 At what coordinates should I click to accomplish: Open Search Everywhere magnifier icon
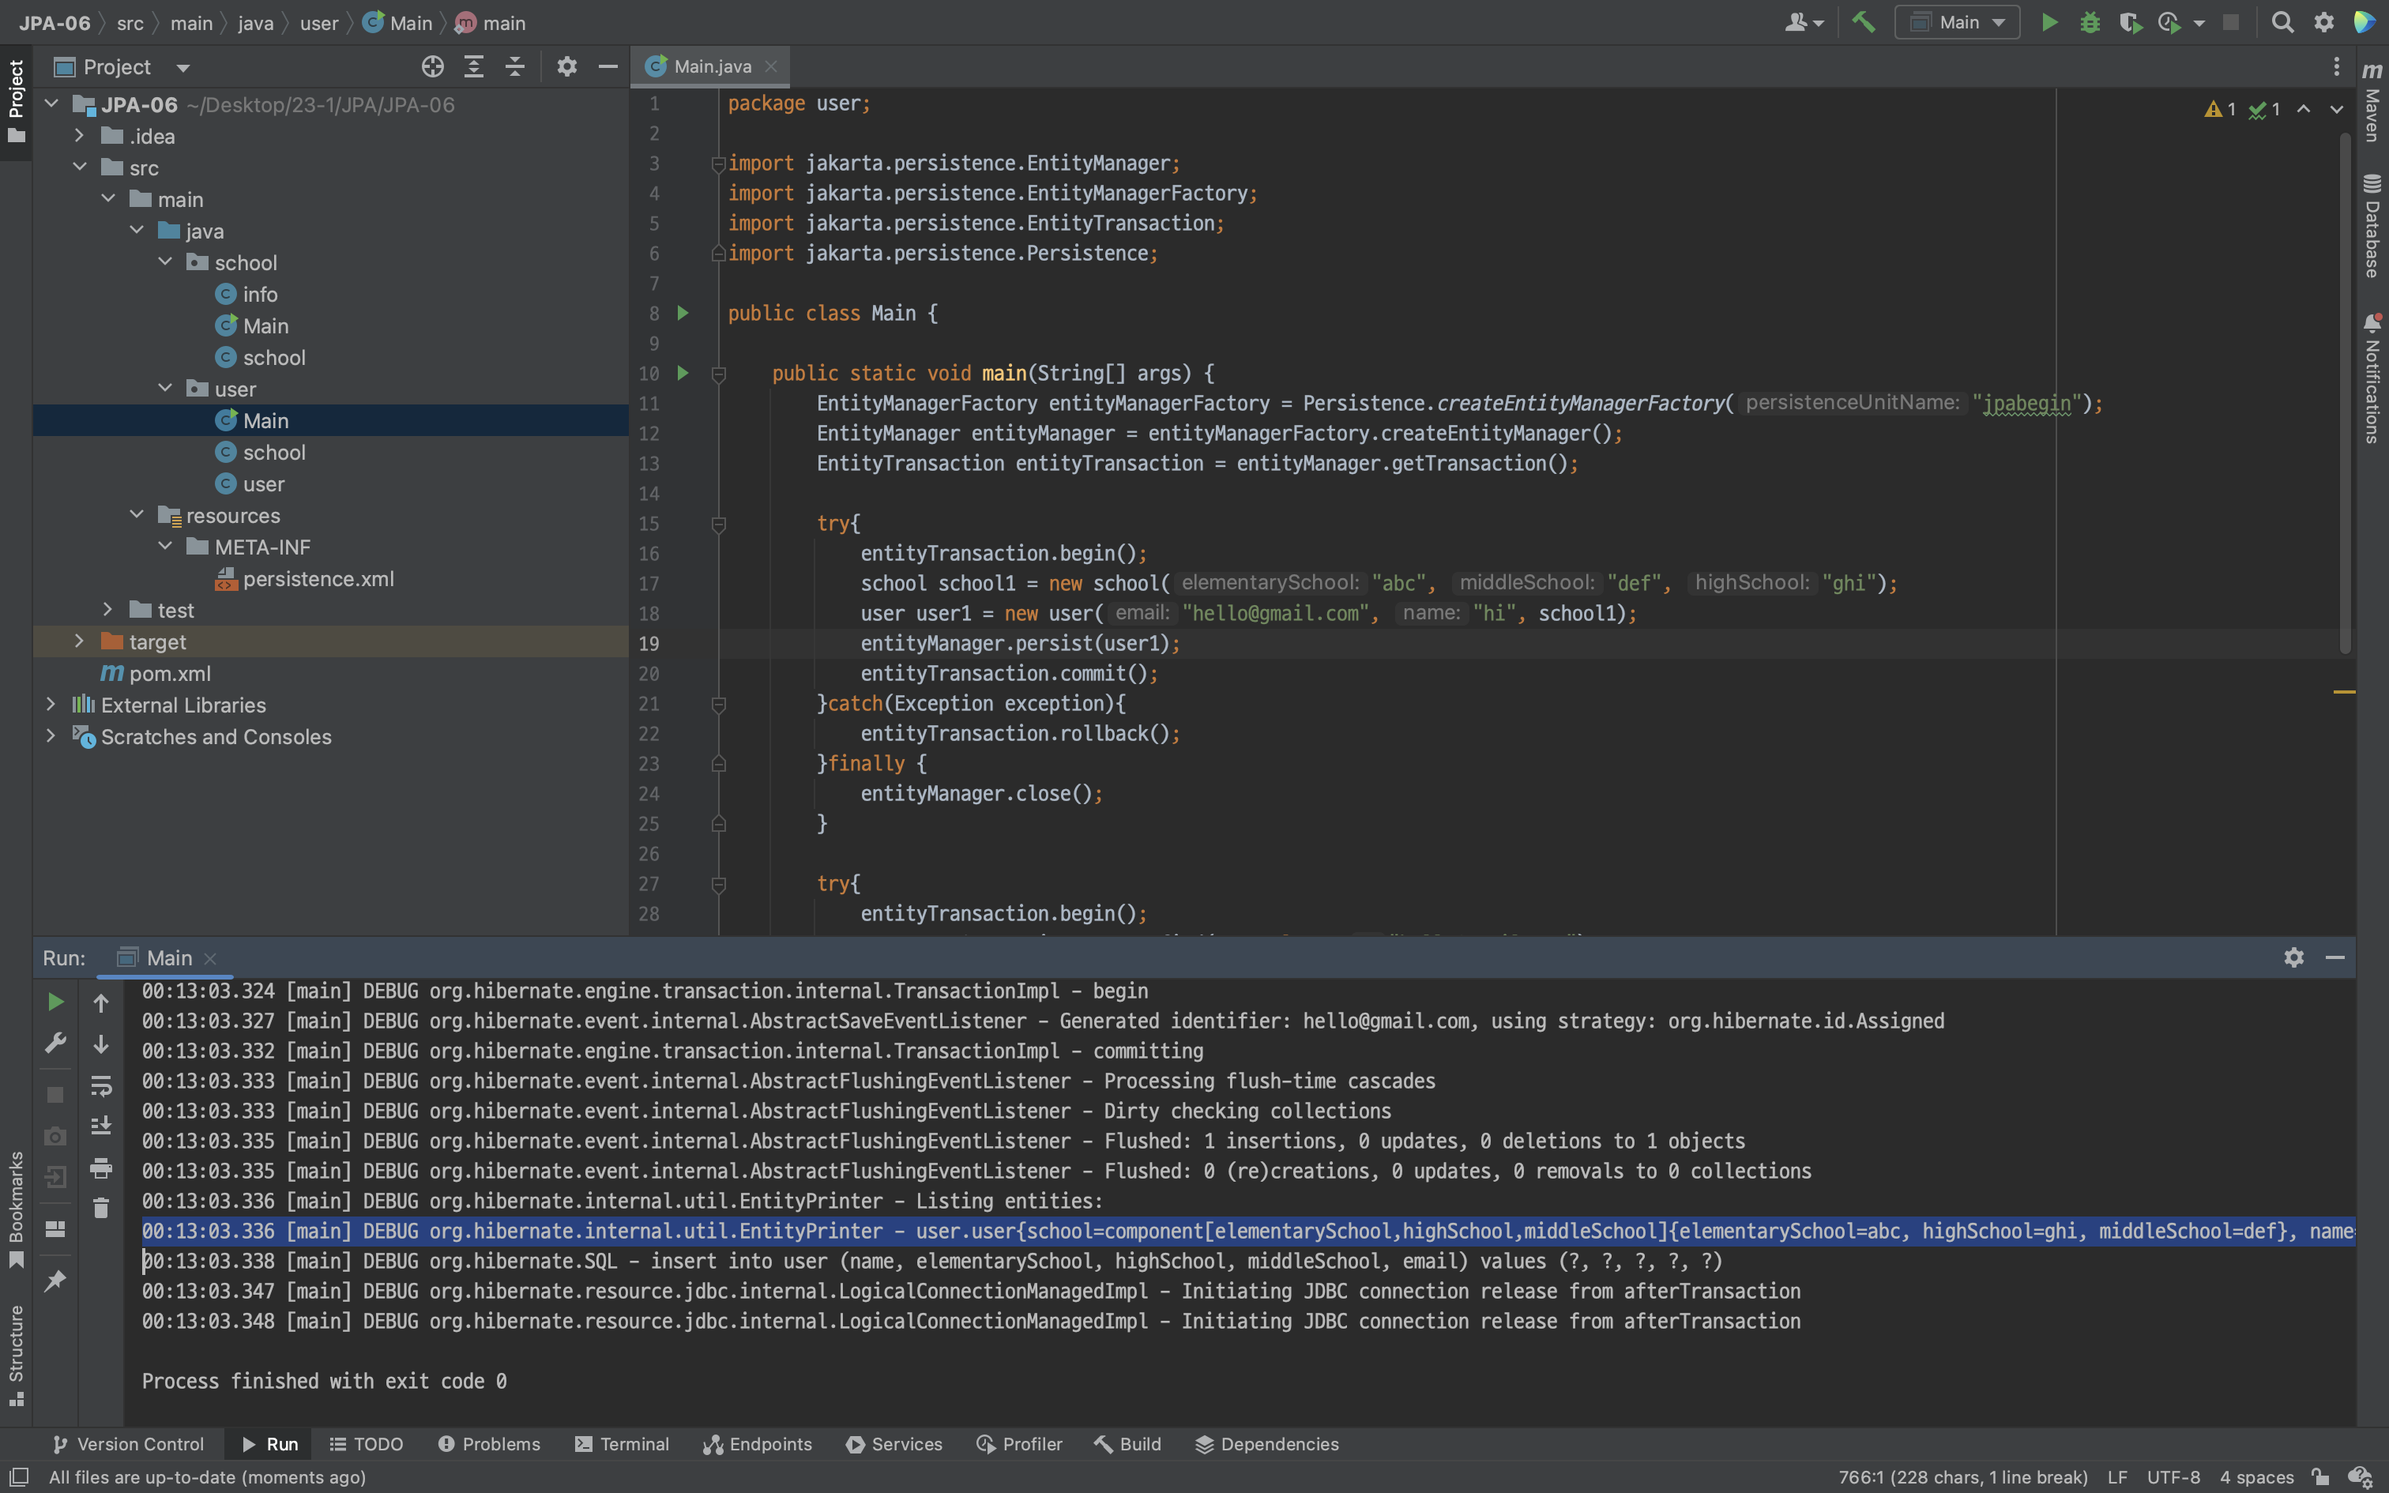tap(2282, 22)
